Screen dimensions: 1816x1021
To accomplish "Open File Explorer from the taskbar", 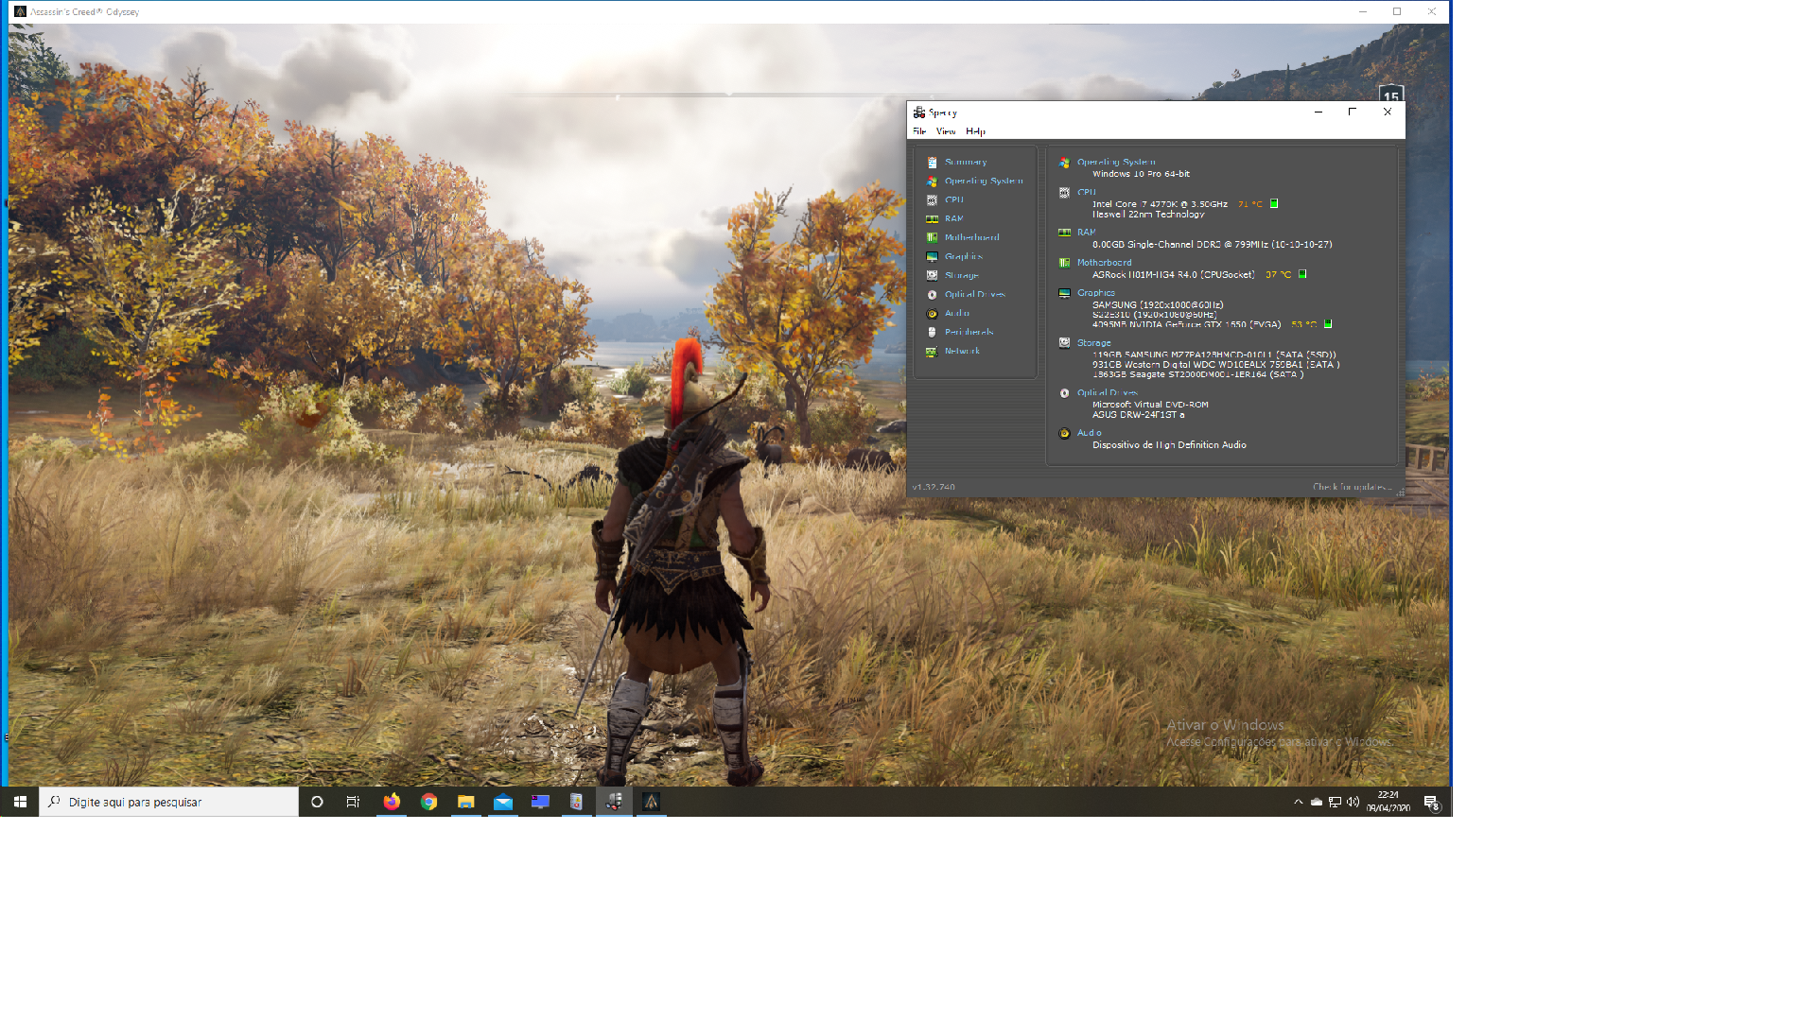I will click(x=465, y=802).
